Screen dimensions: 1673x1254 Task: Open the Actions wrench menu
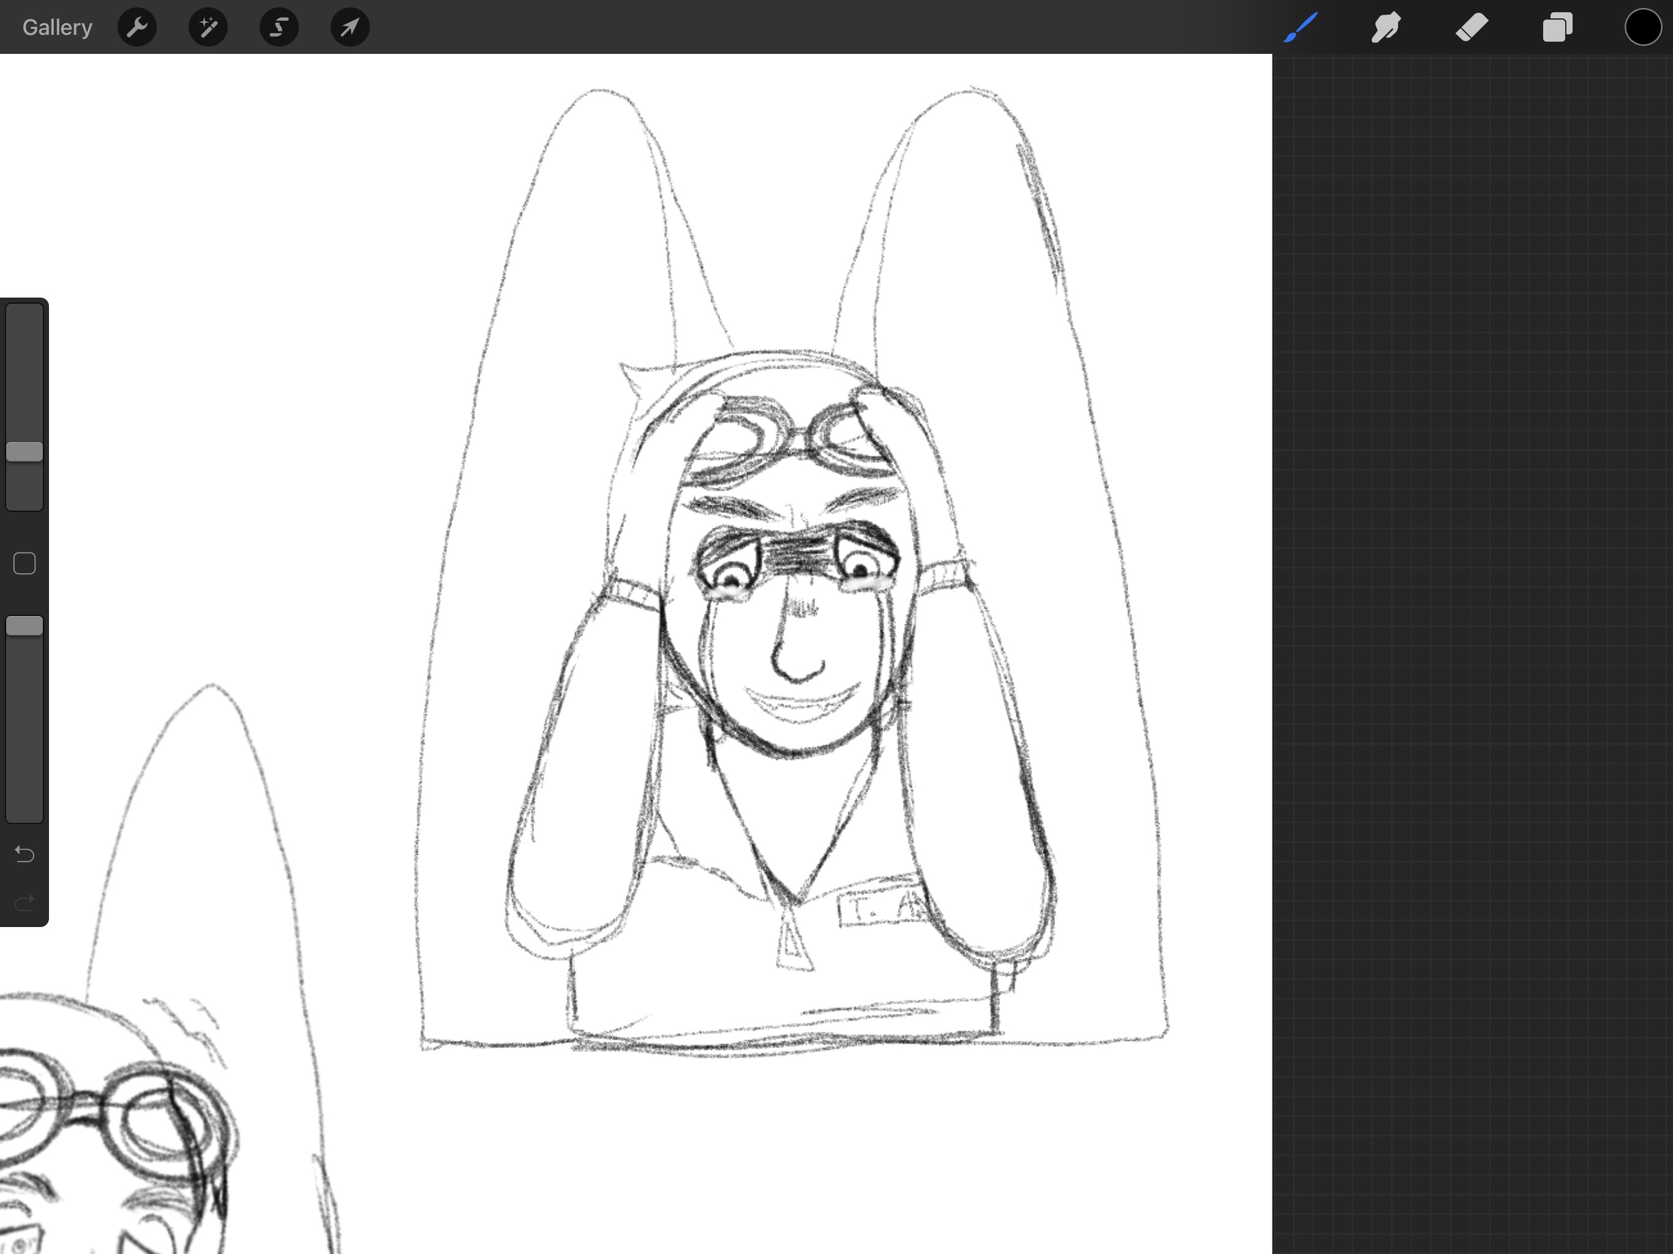click(x=137, y=27)
